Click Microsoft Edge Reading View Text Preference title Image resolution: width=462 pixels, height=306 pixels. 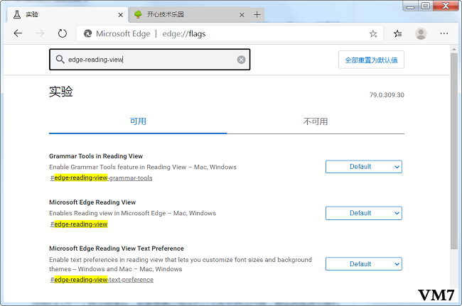tap(117, 248)
